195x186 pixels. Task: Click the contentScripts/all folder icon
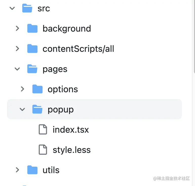[x=32, y=49]
